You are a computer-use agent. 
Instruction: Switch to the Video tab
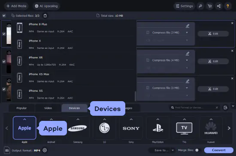48,108
